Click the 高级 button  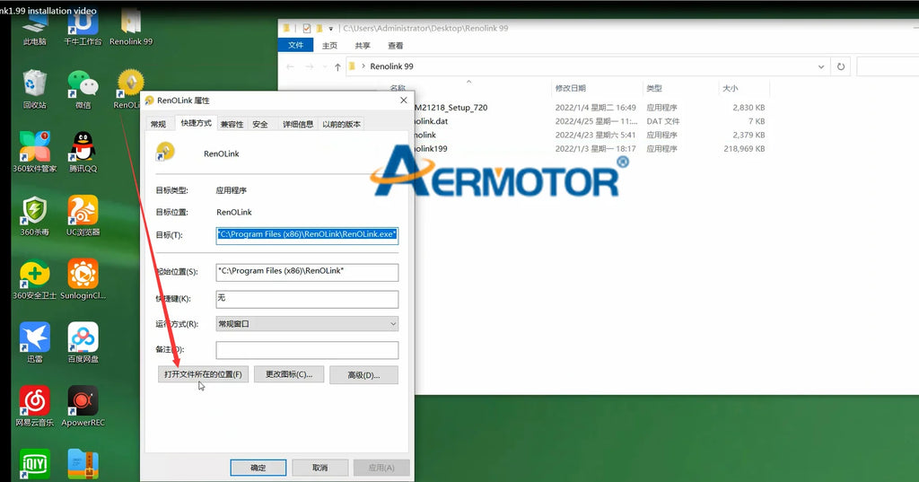pos(363,374)
